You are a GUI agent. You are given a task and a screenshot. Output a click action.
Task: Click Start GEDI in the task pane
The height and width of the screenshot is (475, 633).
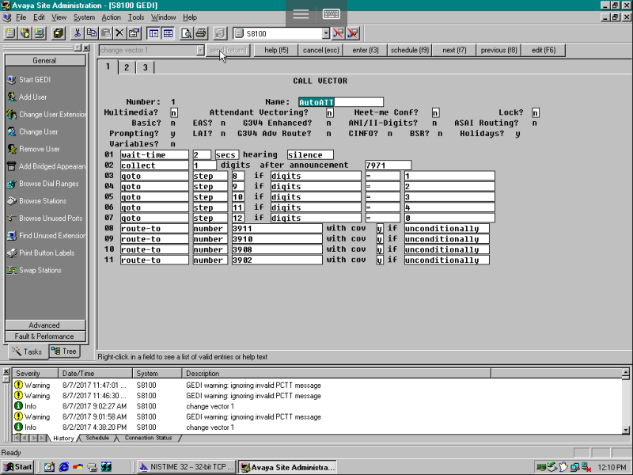click(x=35, y=80)
